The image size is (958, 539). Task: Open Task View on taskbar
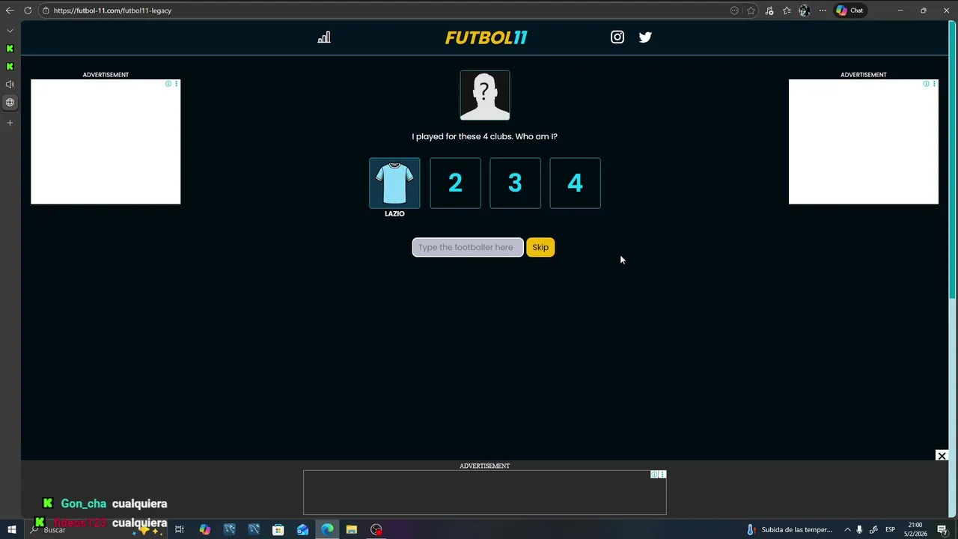(x=180, y=530)
